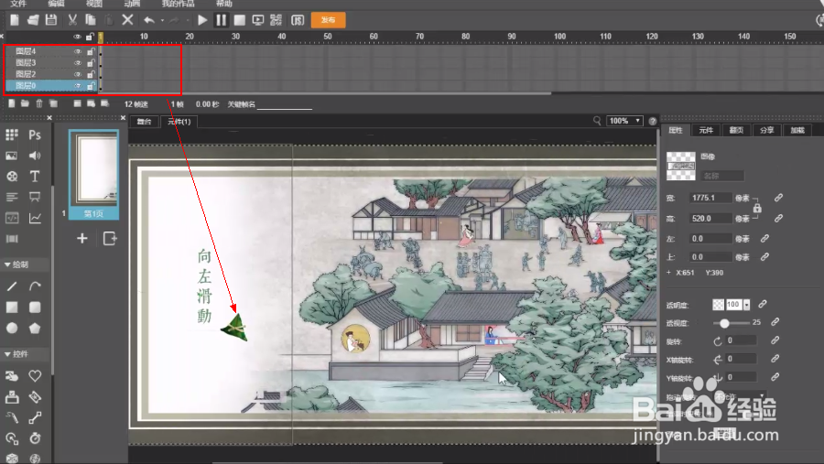Screen dimensions: 824x464
Task: Add a layer folder in the timeline
Action: (x=25, y=103)
